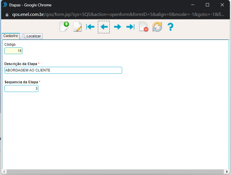
Task: Jump to the last record
Action: tap(130, 27)
